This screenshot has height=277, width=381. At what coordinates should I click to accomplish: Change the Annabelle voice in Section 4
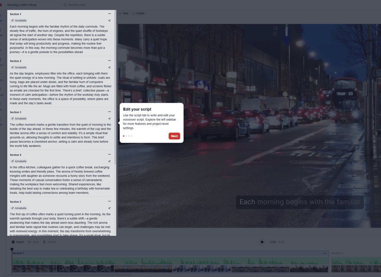pyautogui.click(x=19, y=161)
